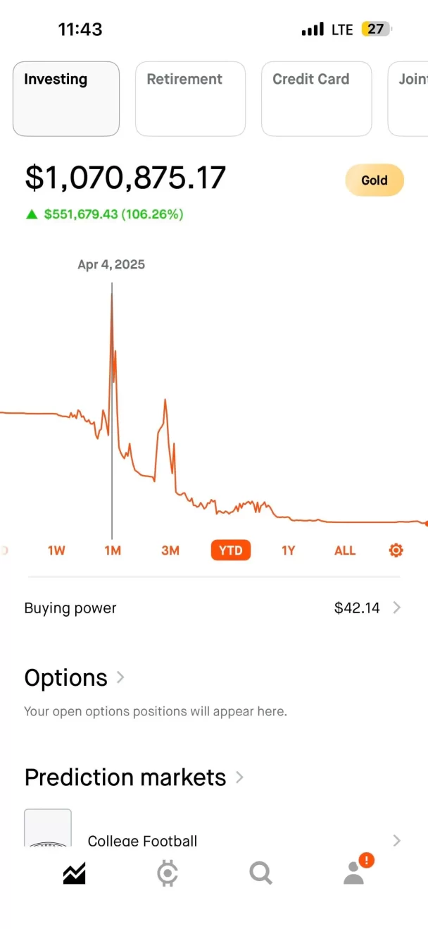428x929 pixels.
Task: Open the crypto tab icon in bottom bar
Action: [x=168, y=873]
